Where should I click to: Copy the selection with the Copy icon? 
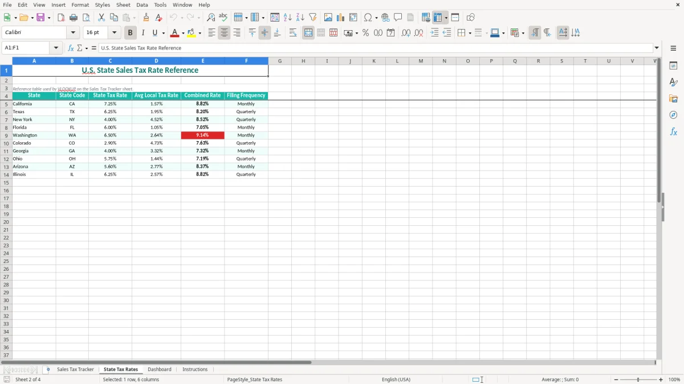click(114, 18)
